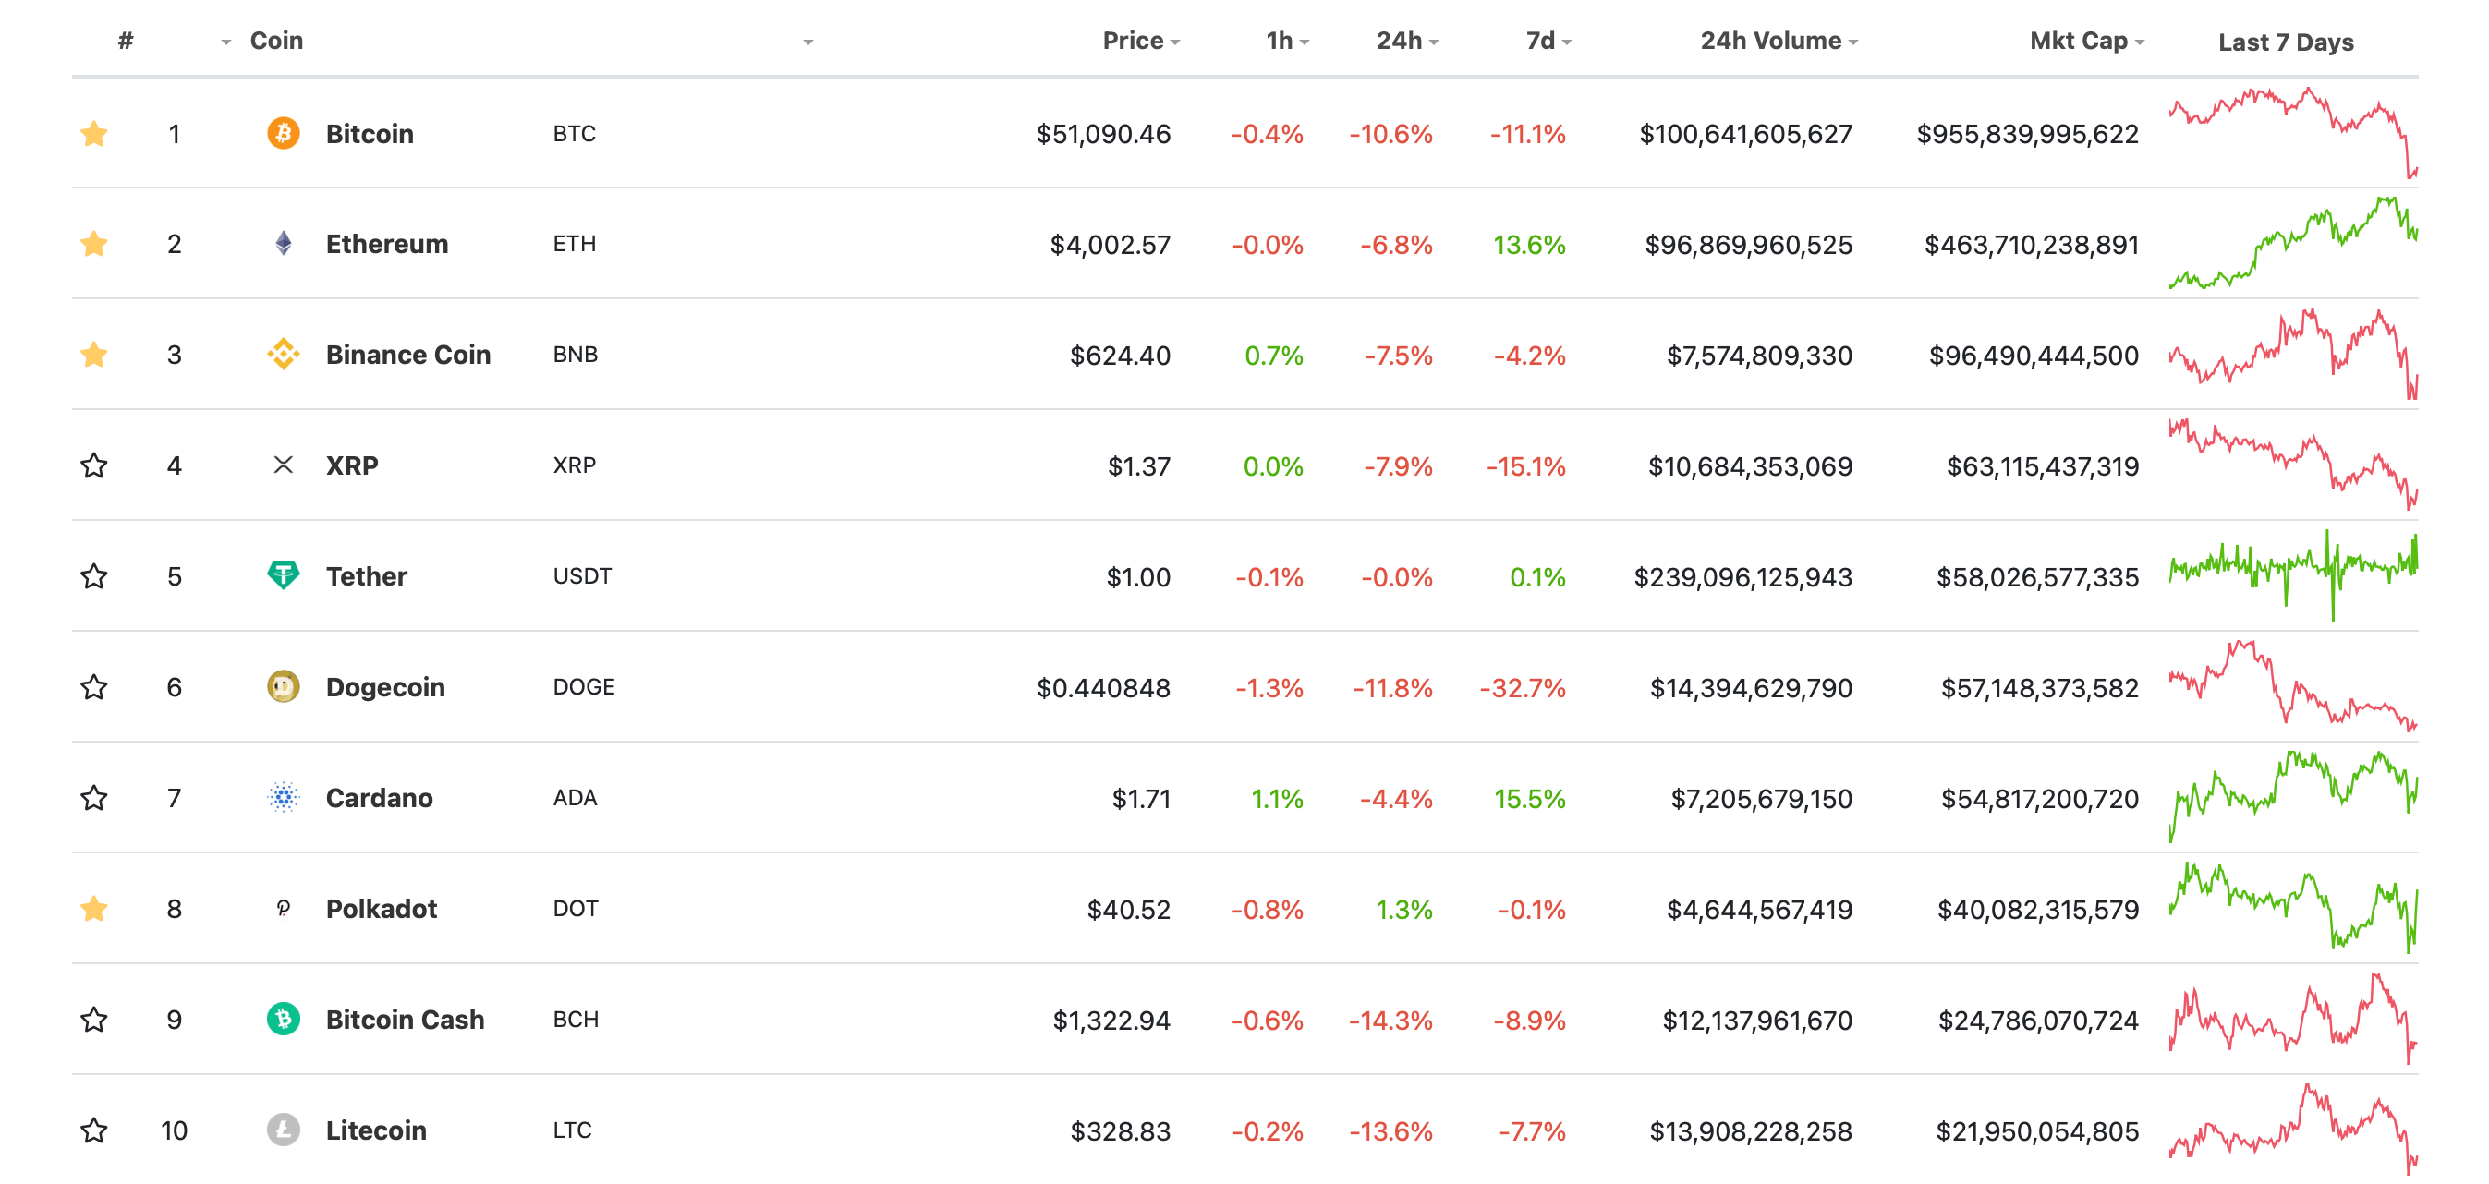Favorite XRP with the star toggle

(x=93, y=465)
